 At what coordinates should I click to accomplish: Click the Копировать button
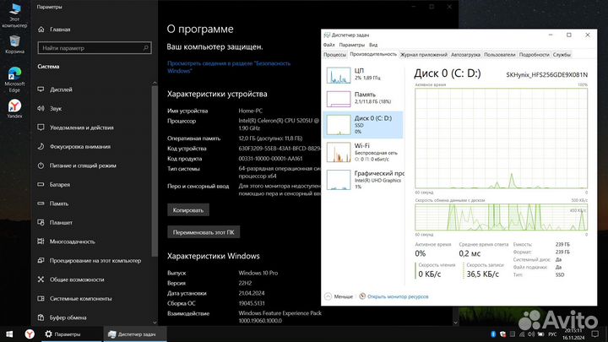click(187, 209)
